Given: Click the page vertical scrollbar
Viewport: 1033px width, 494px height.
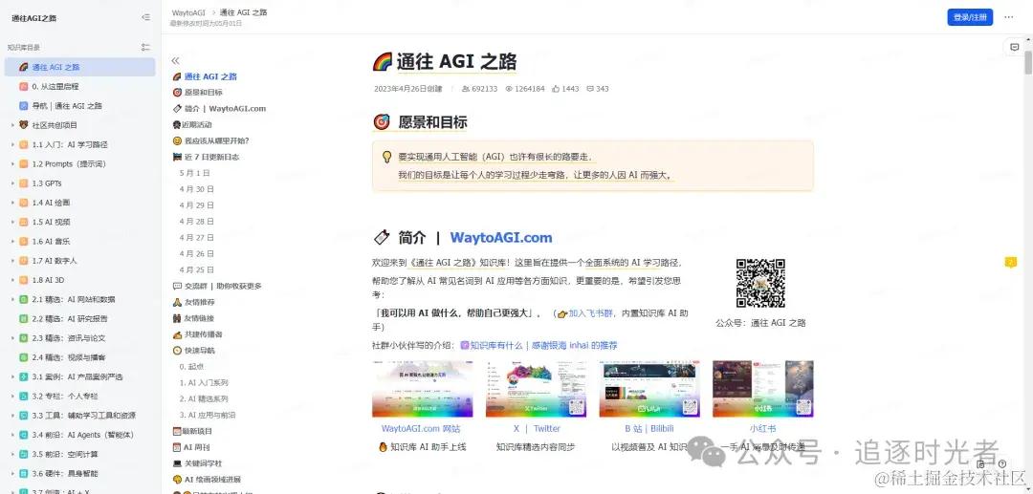Looking at the screenshot, I should pos(1027,64).
